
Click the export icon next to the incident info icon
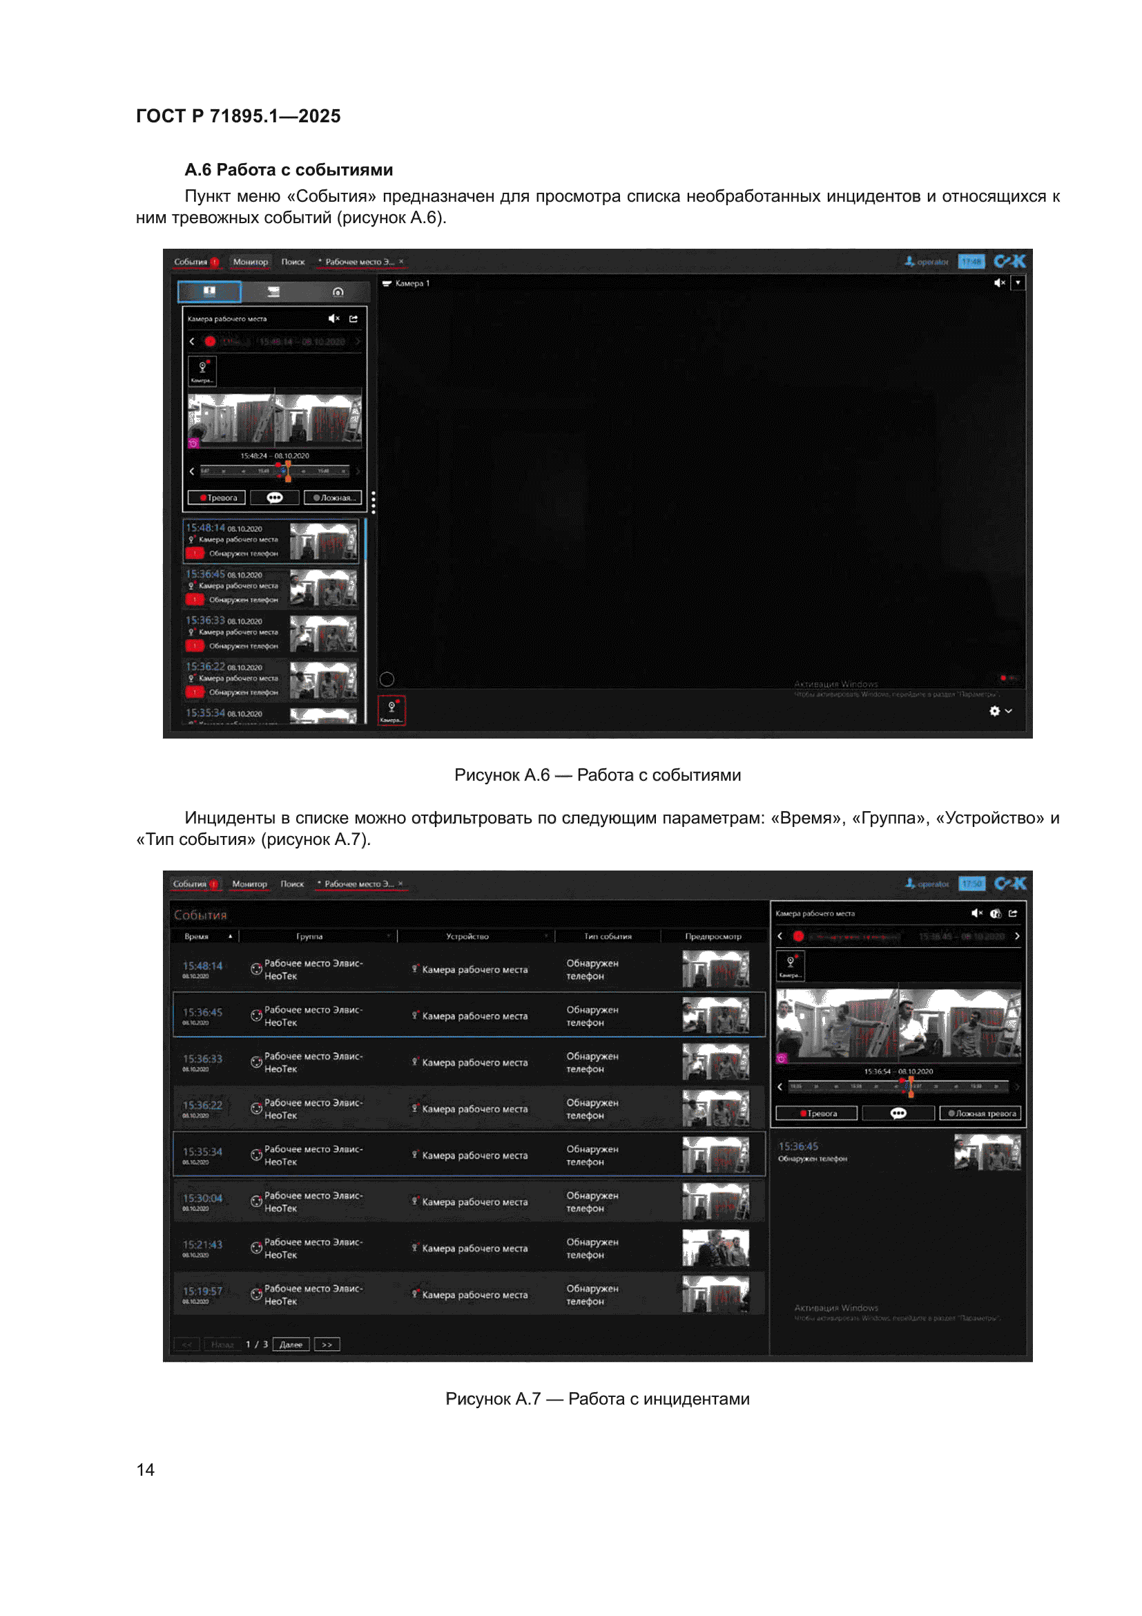click(x=1014, y=913)
